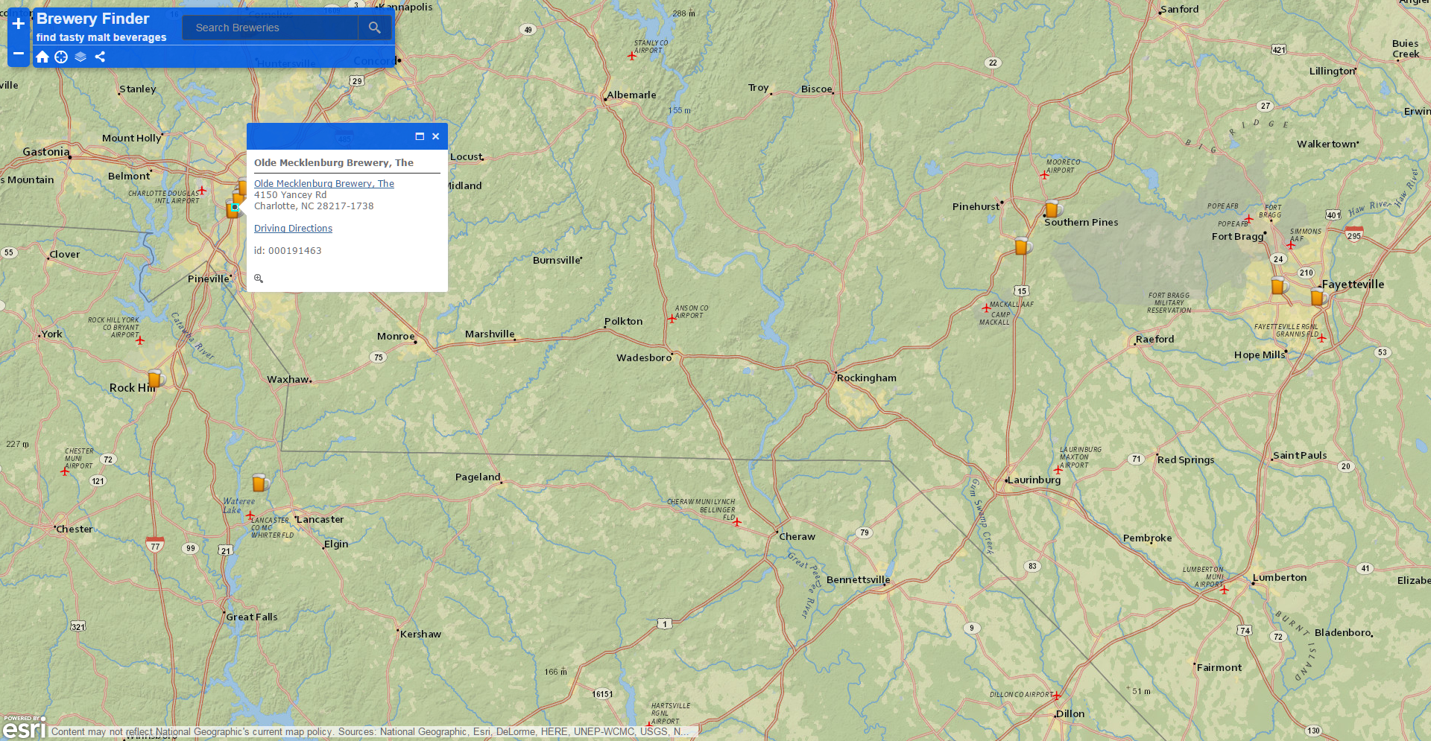Maximize the brewery info popup
1431x741 pixels.
coord(420,136)
